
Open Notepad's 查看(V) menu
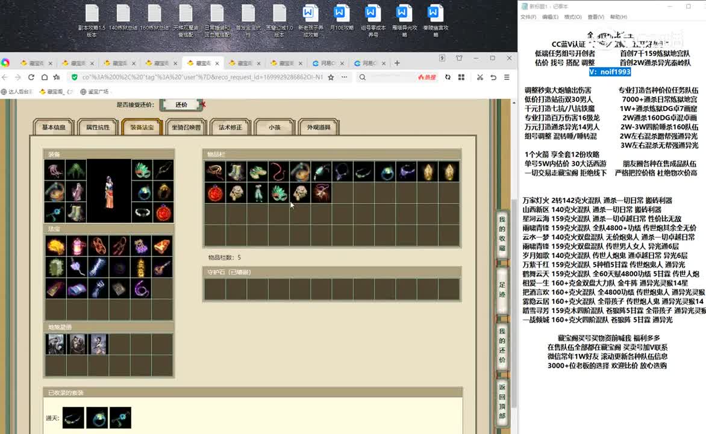pos(596,17)
